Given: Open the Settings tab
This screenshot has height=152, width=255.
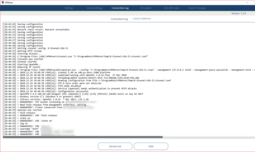Looking at the screenshot, I should tap(69, 8).
